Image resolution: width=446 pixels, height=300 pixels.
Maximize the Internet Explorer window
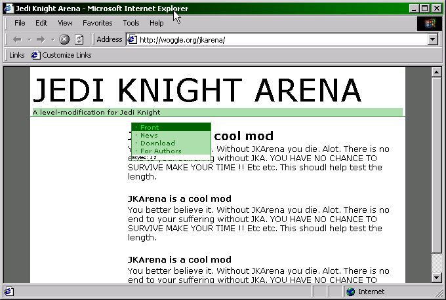(424, 9)
